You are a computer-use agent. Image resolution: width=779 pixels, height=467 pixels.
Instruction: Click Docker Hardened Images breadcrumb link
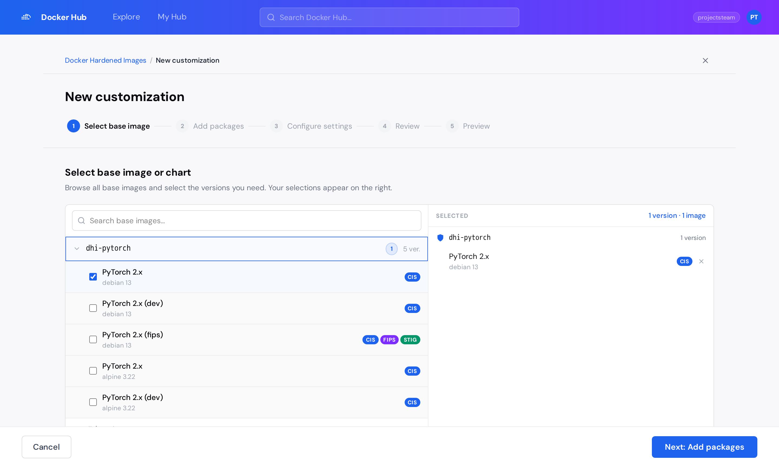(105, 61)
